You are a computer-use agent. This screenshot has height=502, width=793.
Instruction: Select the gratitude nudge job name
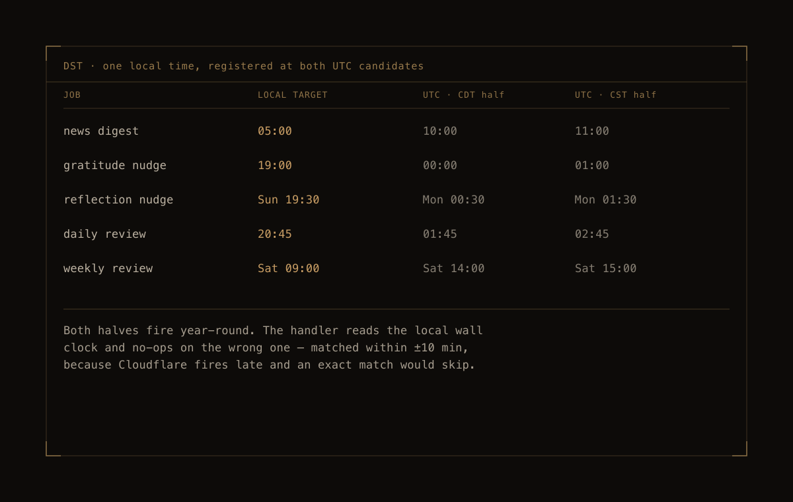click(x=115, y=166)
